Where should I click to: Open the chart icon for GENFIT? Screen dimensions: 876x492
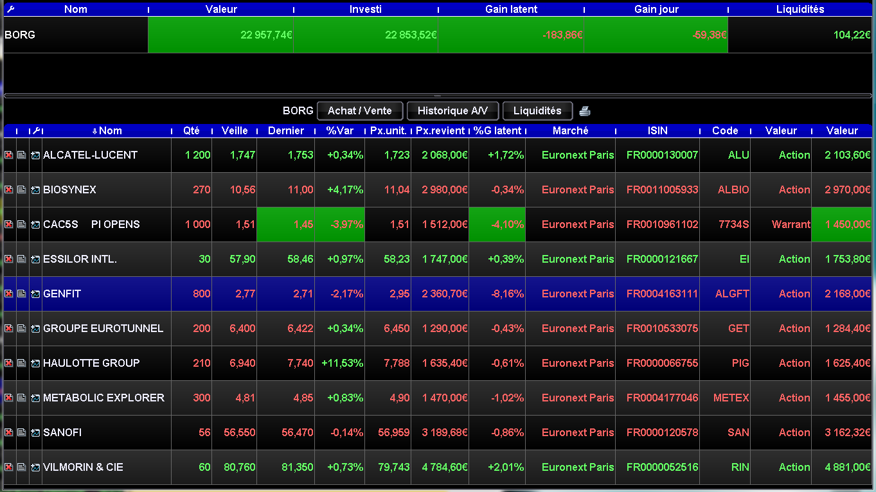pos(35,294)
